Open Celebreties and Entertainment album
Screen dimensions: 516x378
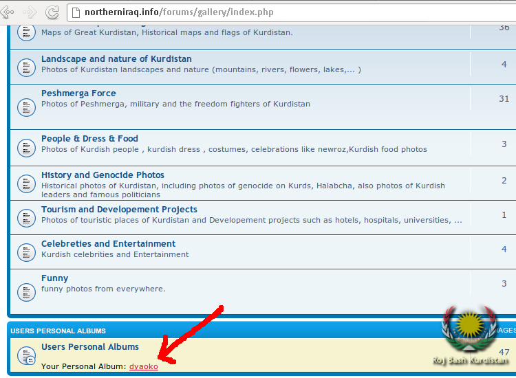[x=108, y=244]
